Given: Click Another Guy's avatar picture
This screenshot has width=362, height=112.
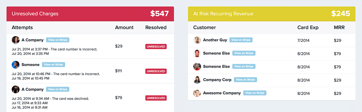Looking at the screenshot, I should pyautogui.click(x=197, y=40).
